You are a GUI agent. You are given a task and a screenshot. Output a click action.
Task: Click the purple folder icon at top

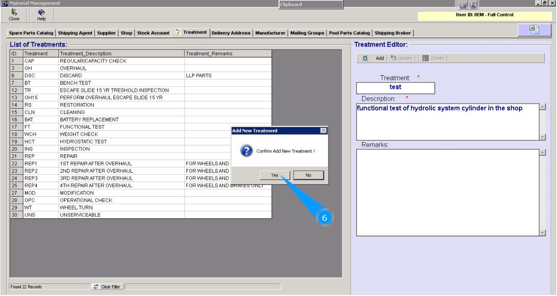[x=463, y=5]
